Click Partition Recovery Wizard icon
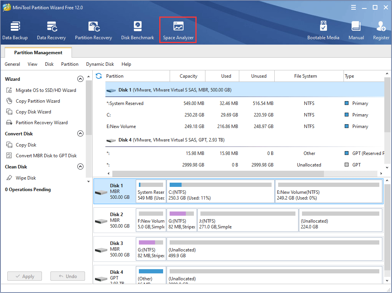Viewport: 392px width, 293px height. [9, 122]
